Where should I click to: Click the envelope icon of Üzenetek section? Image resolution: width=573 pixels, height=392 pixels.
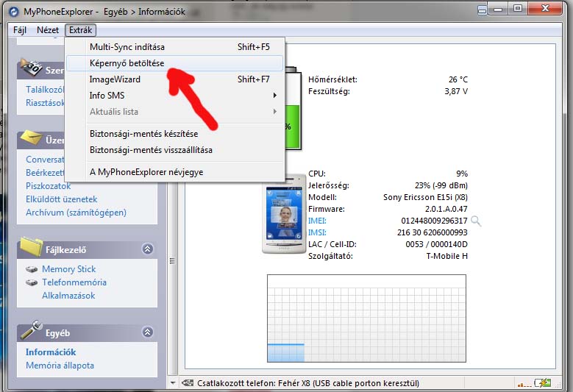coord(32,138)
